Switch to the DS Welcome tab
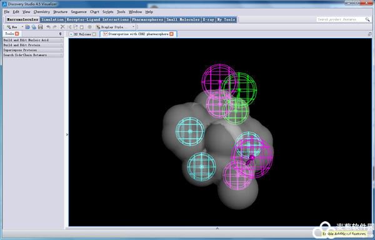Image resolution: width=375 pixels, height=240 pixels. 82,34
